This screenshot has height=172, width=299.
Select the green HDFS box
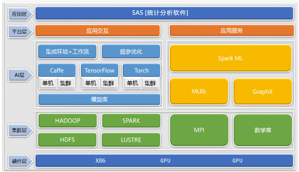click(67, 140)
